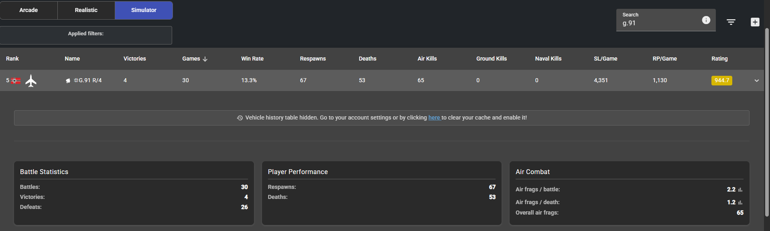Screen dimensions: 770x231
Task: Click into the Search input field
Action: pos(658,23)
